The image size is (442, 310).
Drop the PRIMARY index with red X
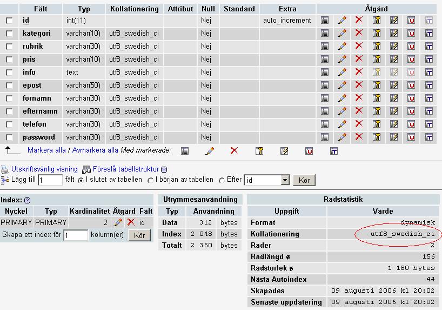131,222
